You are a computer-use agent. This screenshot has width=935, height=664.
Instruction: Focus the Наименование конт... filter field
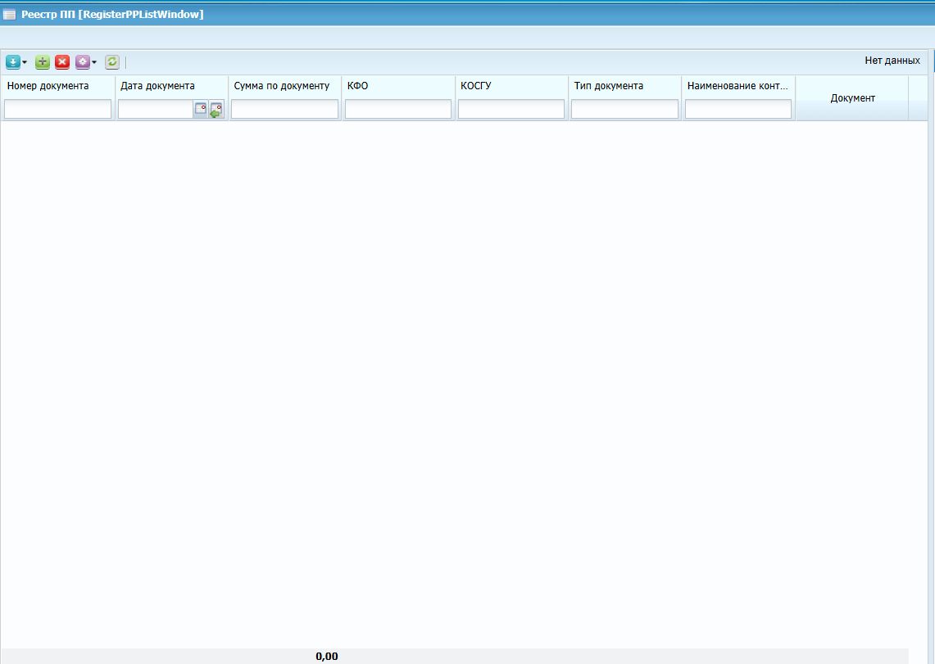pos(738,109)
